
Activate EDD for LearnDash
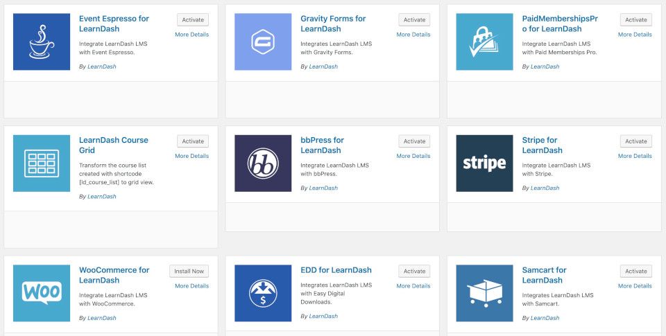414,271
